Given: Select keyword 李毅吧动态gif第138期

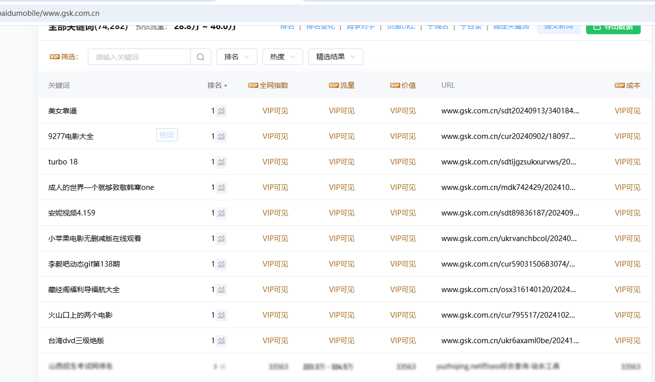Looking at the screenshot, I should (x=84, y=264).
